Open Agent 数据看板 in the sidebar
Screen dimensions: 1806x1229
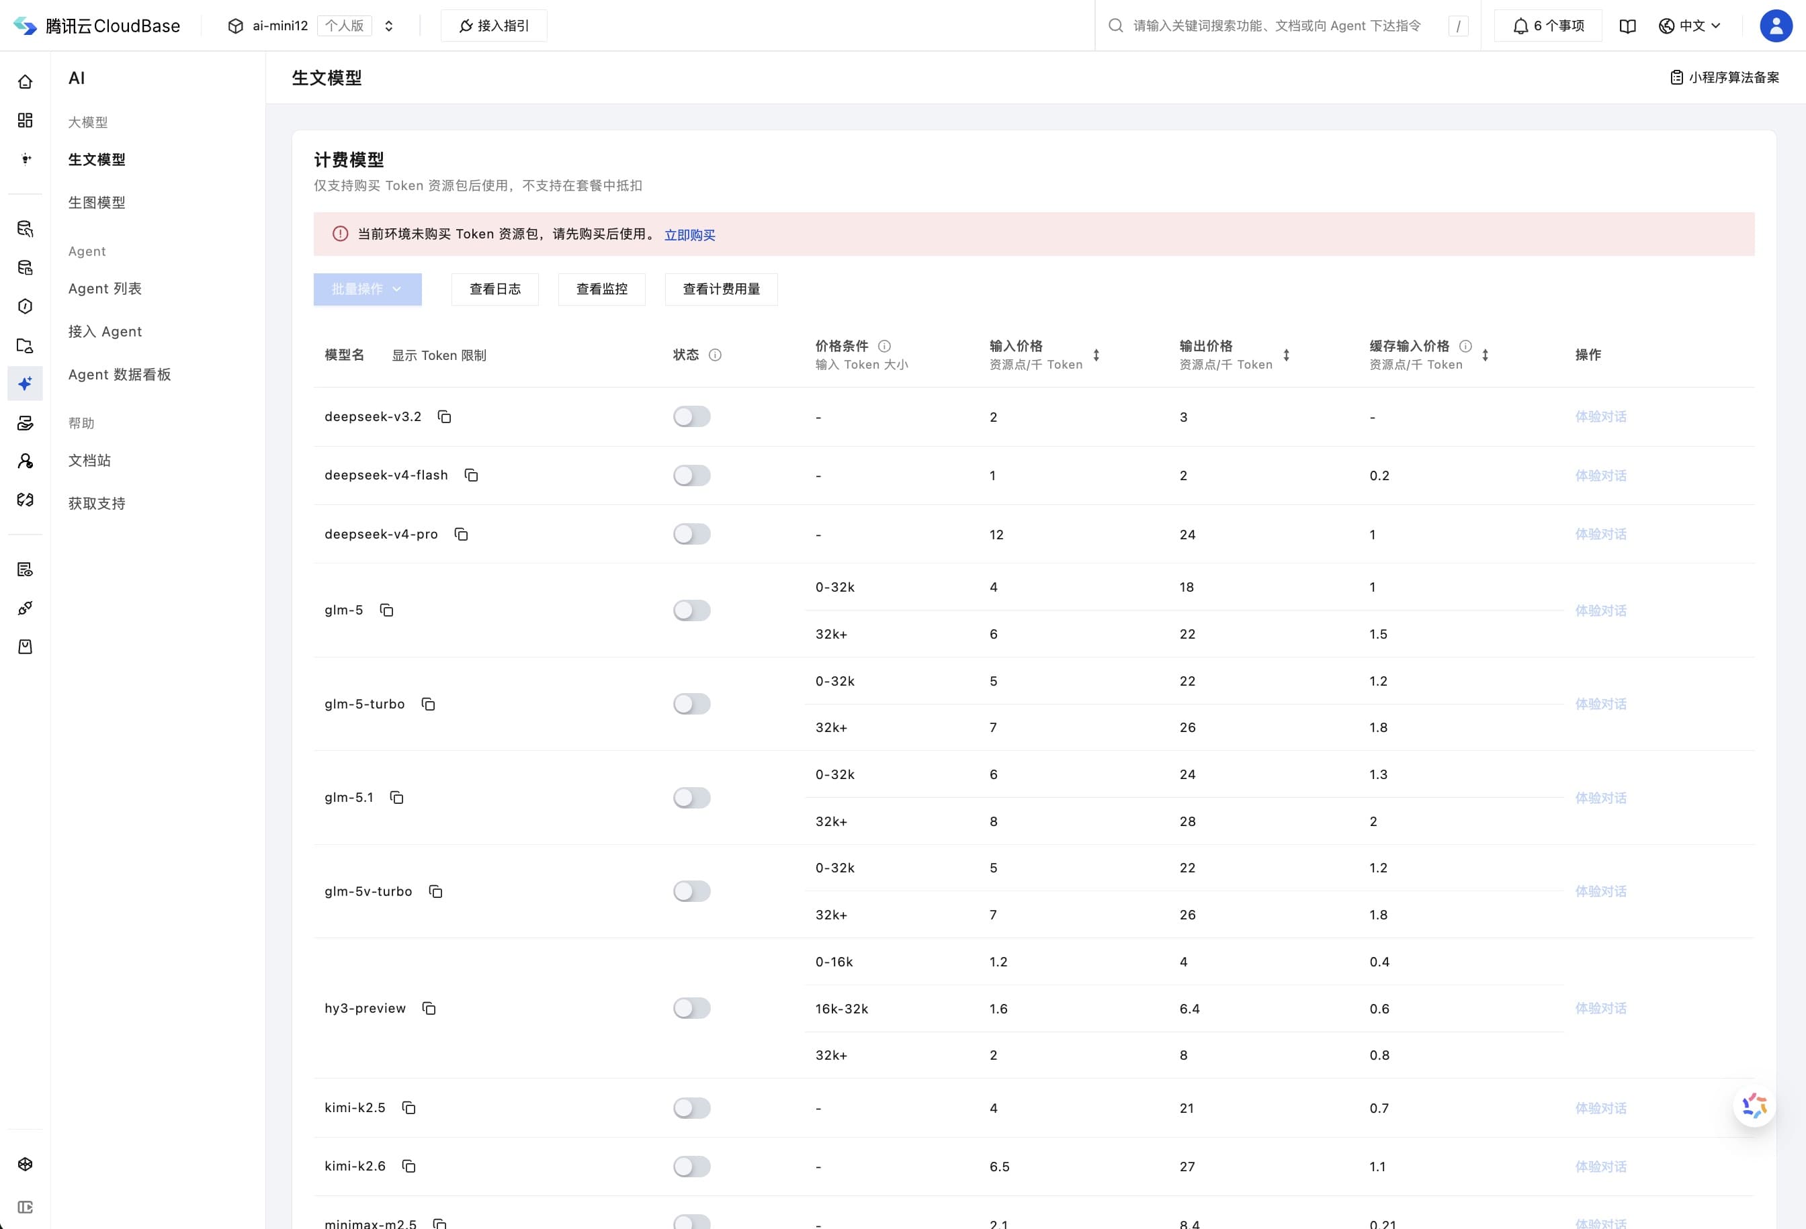120,375
